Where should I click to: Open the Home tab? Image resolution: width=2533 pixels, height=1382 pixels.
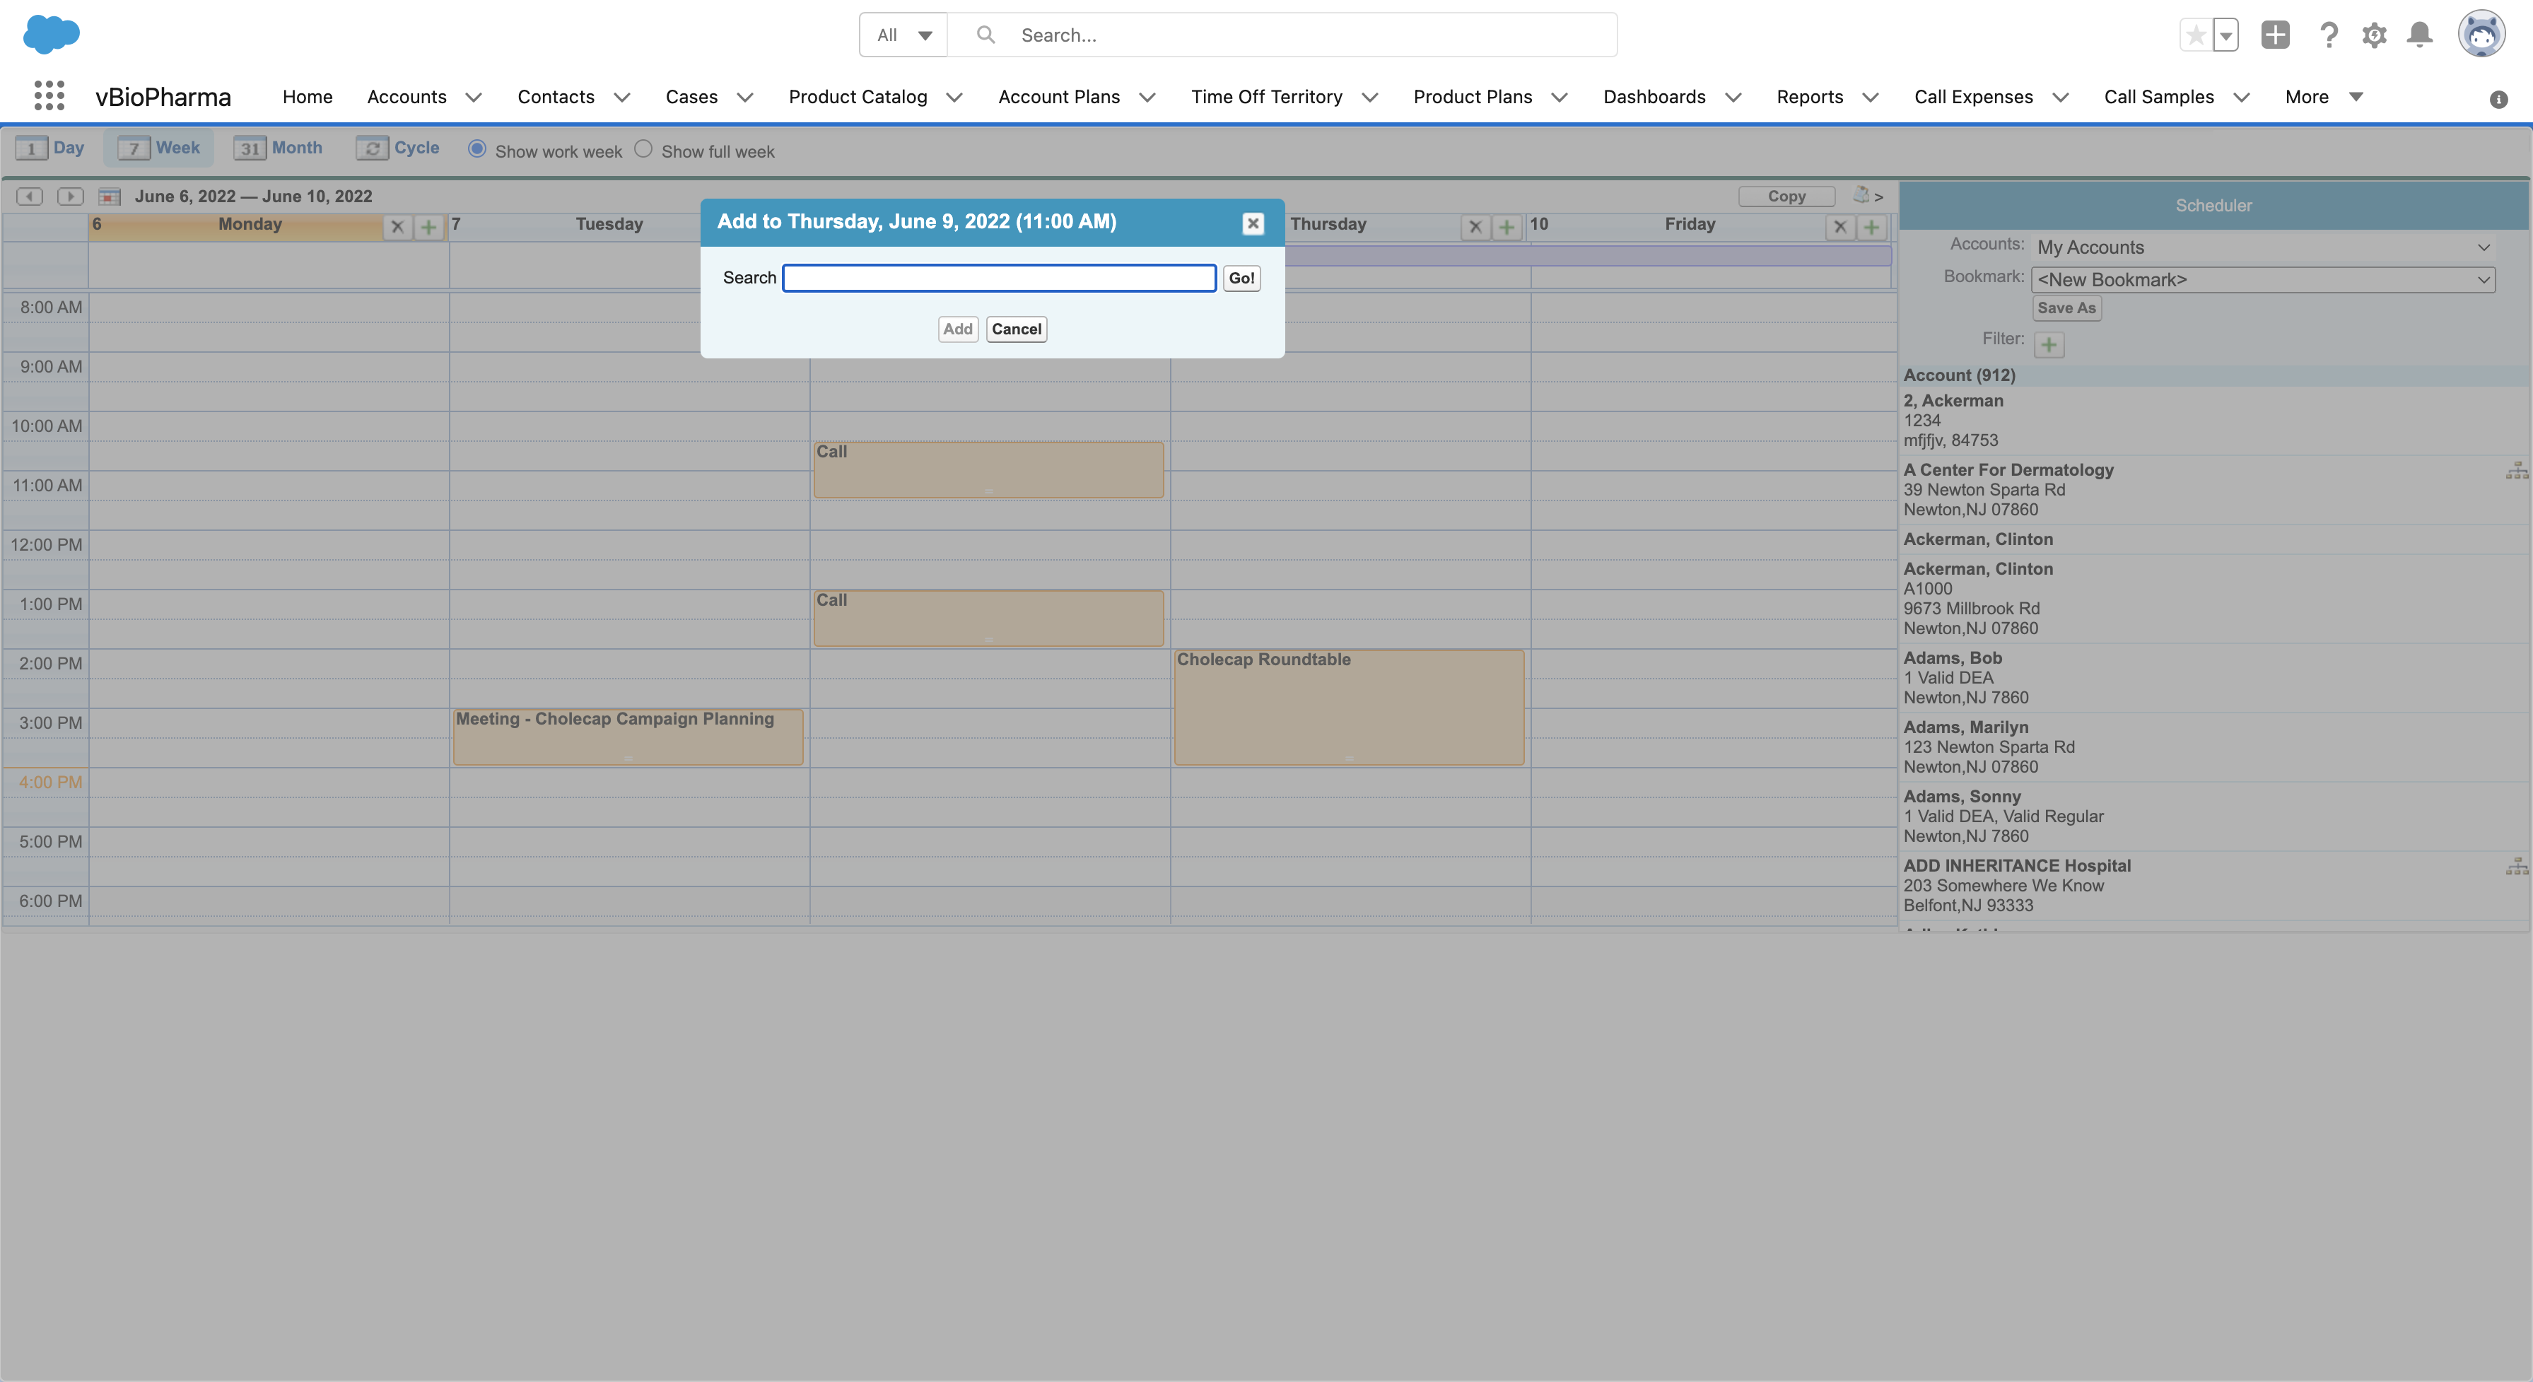click(x=307, y=96)
